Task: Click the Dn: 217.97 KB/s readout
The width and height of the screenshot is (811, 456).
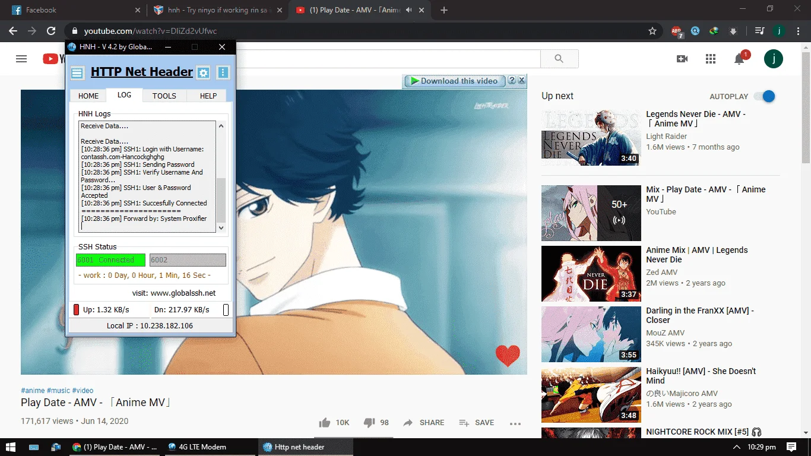Action: point(182,310)
